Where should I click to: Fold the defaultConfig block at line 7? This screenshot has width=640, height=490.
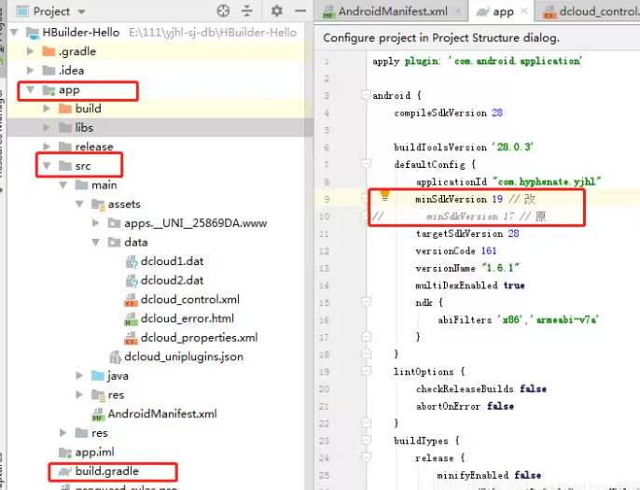(366, 164)
